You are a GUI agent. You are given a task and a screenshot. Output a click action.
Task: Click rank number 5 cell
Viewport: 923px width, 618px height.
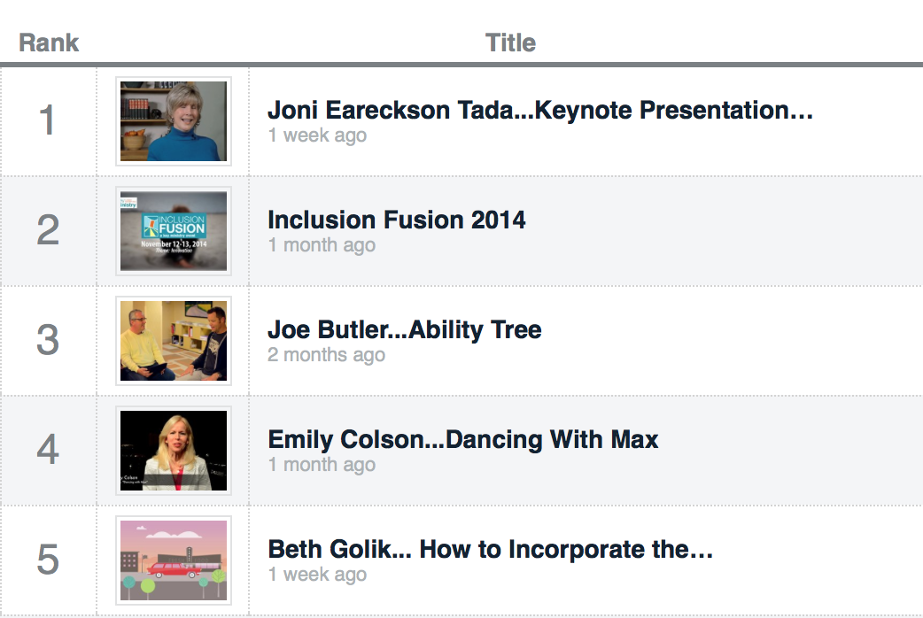[x=48, y=560]
